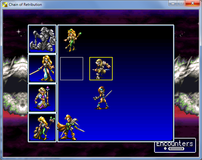
Task: Minimize the Chain of Retribution window
Action: [173, 3]
